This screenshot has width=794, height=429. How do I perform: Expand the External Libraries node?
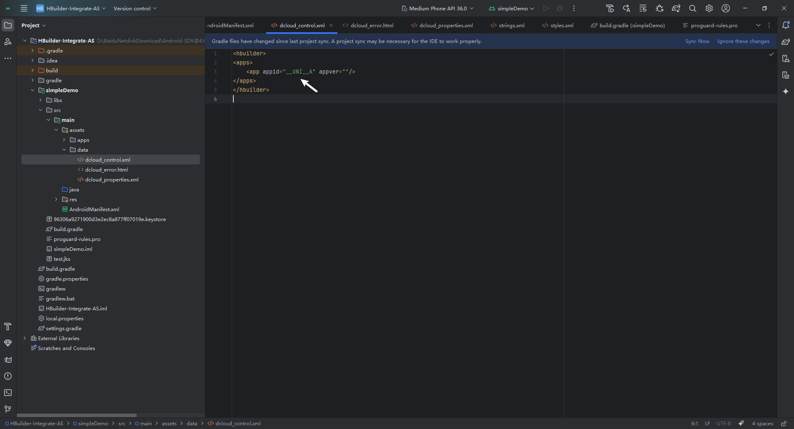[x=25, y=338]
